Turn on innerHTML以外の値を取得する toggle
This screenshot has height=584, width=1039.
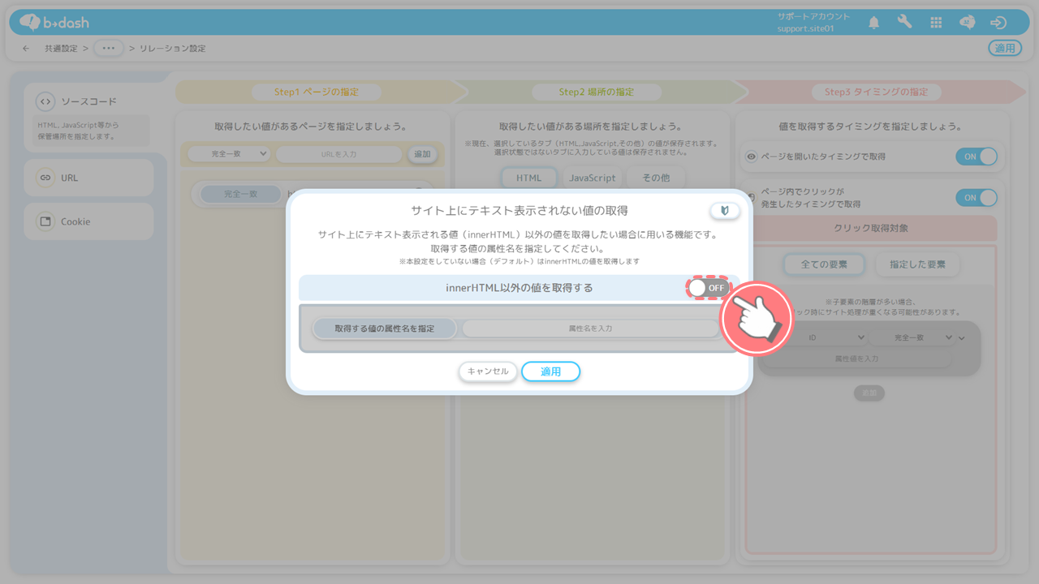coord(708,288)
